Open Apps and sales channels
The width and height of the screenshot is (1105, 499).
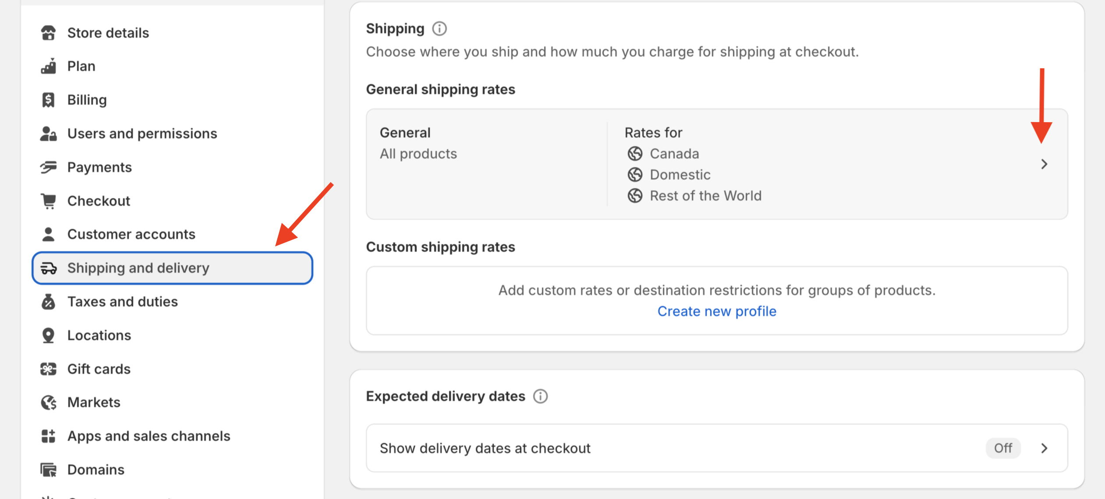(149, 436)
